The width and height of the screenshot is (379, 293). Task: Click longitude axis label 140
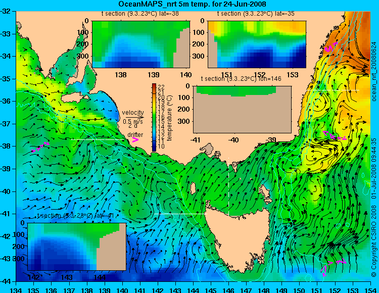coord(122,290)
